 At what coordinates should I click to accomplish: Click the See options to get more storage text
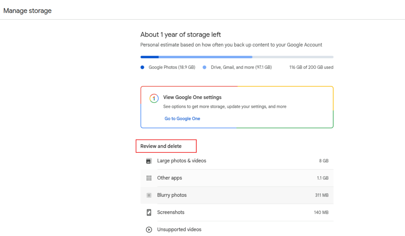point(225,107)
